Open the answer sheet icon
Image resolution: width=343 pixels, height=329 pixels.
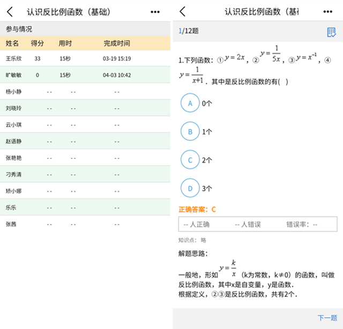coord(331,32)
